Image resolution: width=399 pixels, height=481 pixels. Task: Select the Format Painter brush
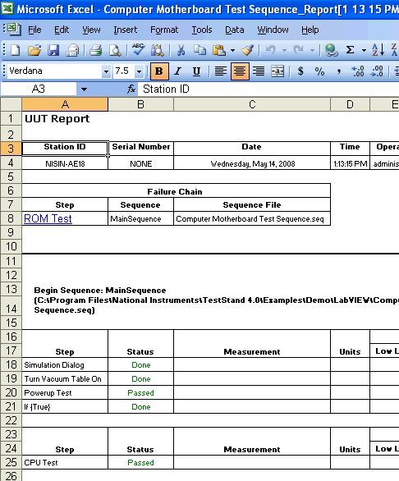[247, 50]
